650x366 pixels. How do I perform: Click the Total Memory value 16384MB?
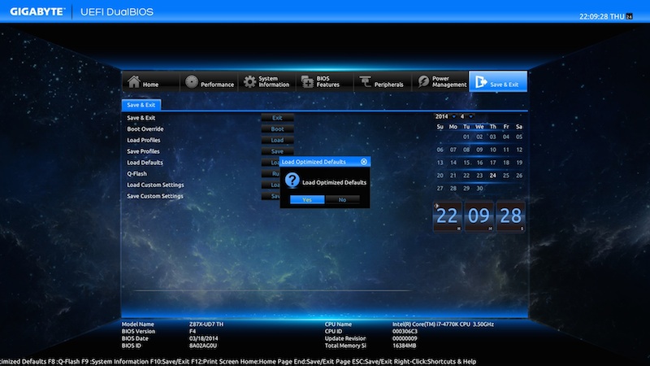click(x=404, y=345)
